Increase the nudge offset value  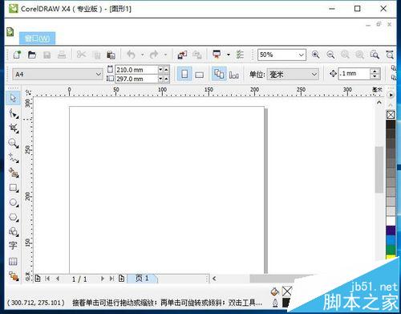[x=375, y=71]
